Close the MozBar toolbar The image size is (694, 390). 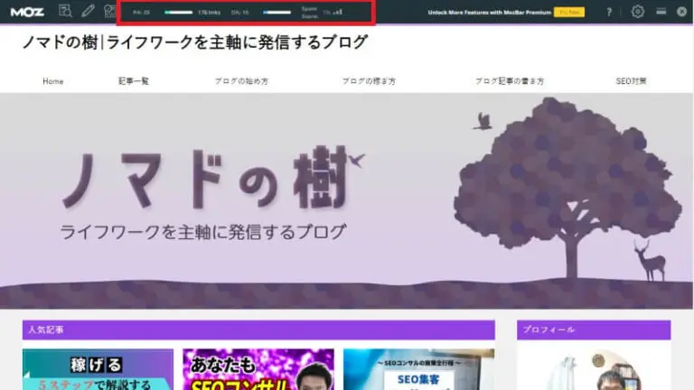[x=682, y=12]
